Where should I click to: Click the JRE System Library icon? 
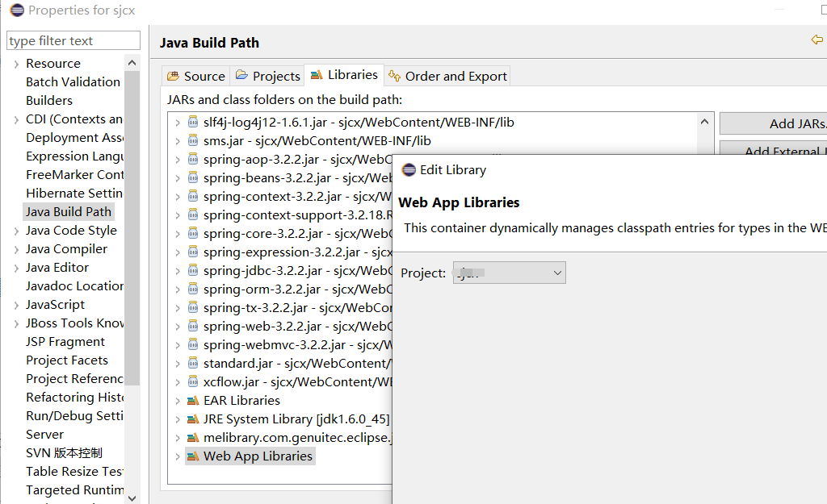pos(193,419)
